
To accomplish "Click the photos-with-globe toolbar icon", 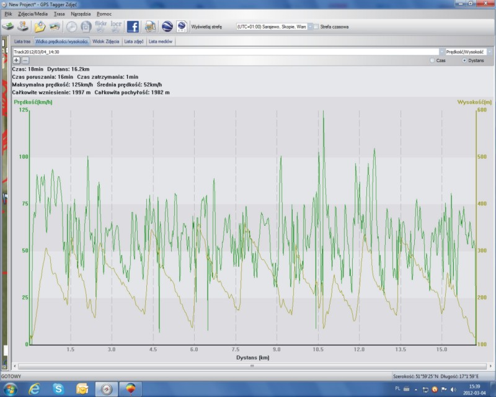I will pyautogui.click(x=151, y=27).
